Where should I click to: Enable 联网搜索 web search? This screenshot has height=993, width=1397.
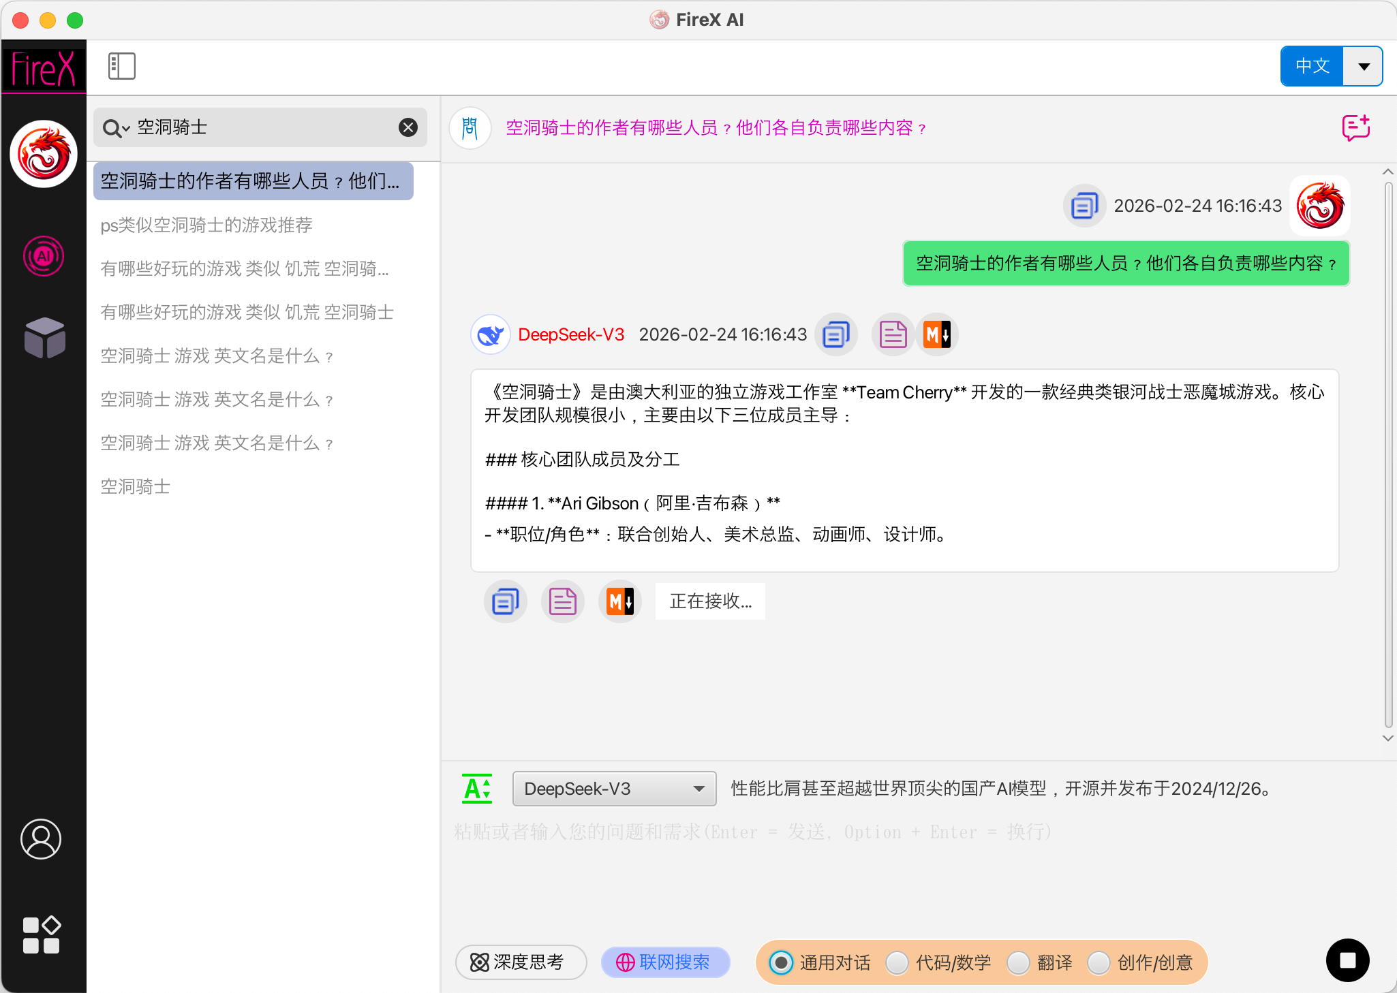click(x=664, y=962)
